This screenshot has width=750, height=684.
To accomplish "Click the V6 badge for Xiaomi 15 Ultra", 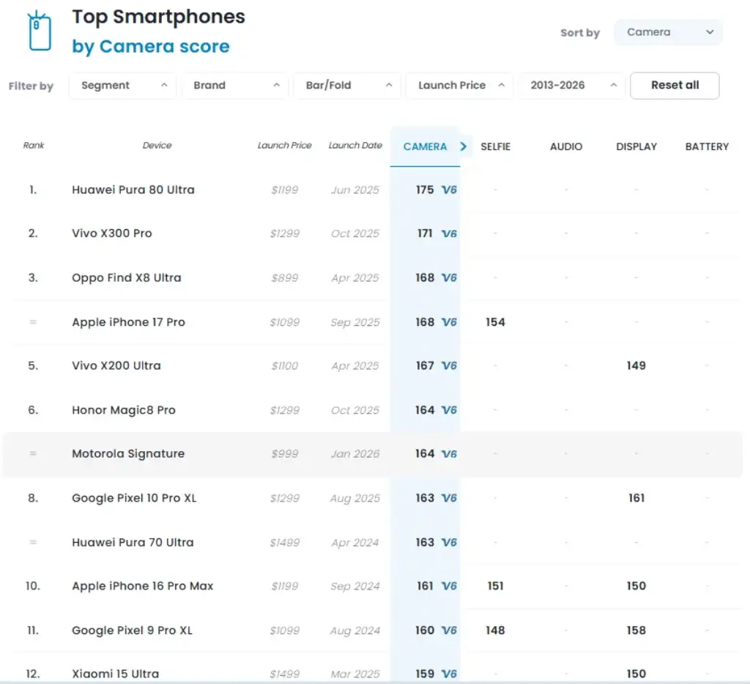I will [x=449, y=674].
